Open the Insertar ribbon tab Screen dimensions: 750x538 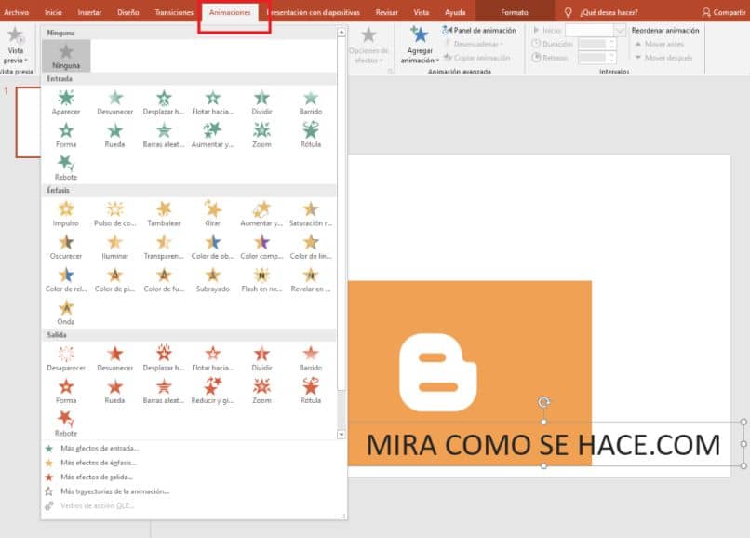click(x=90, y=12)
